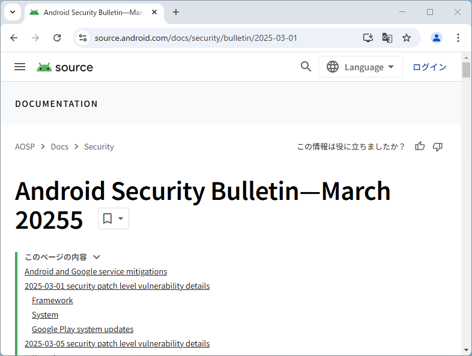Translate this page icon
472x356 pixels.
click(387, 38)
